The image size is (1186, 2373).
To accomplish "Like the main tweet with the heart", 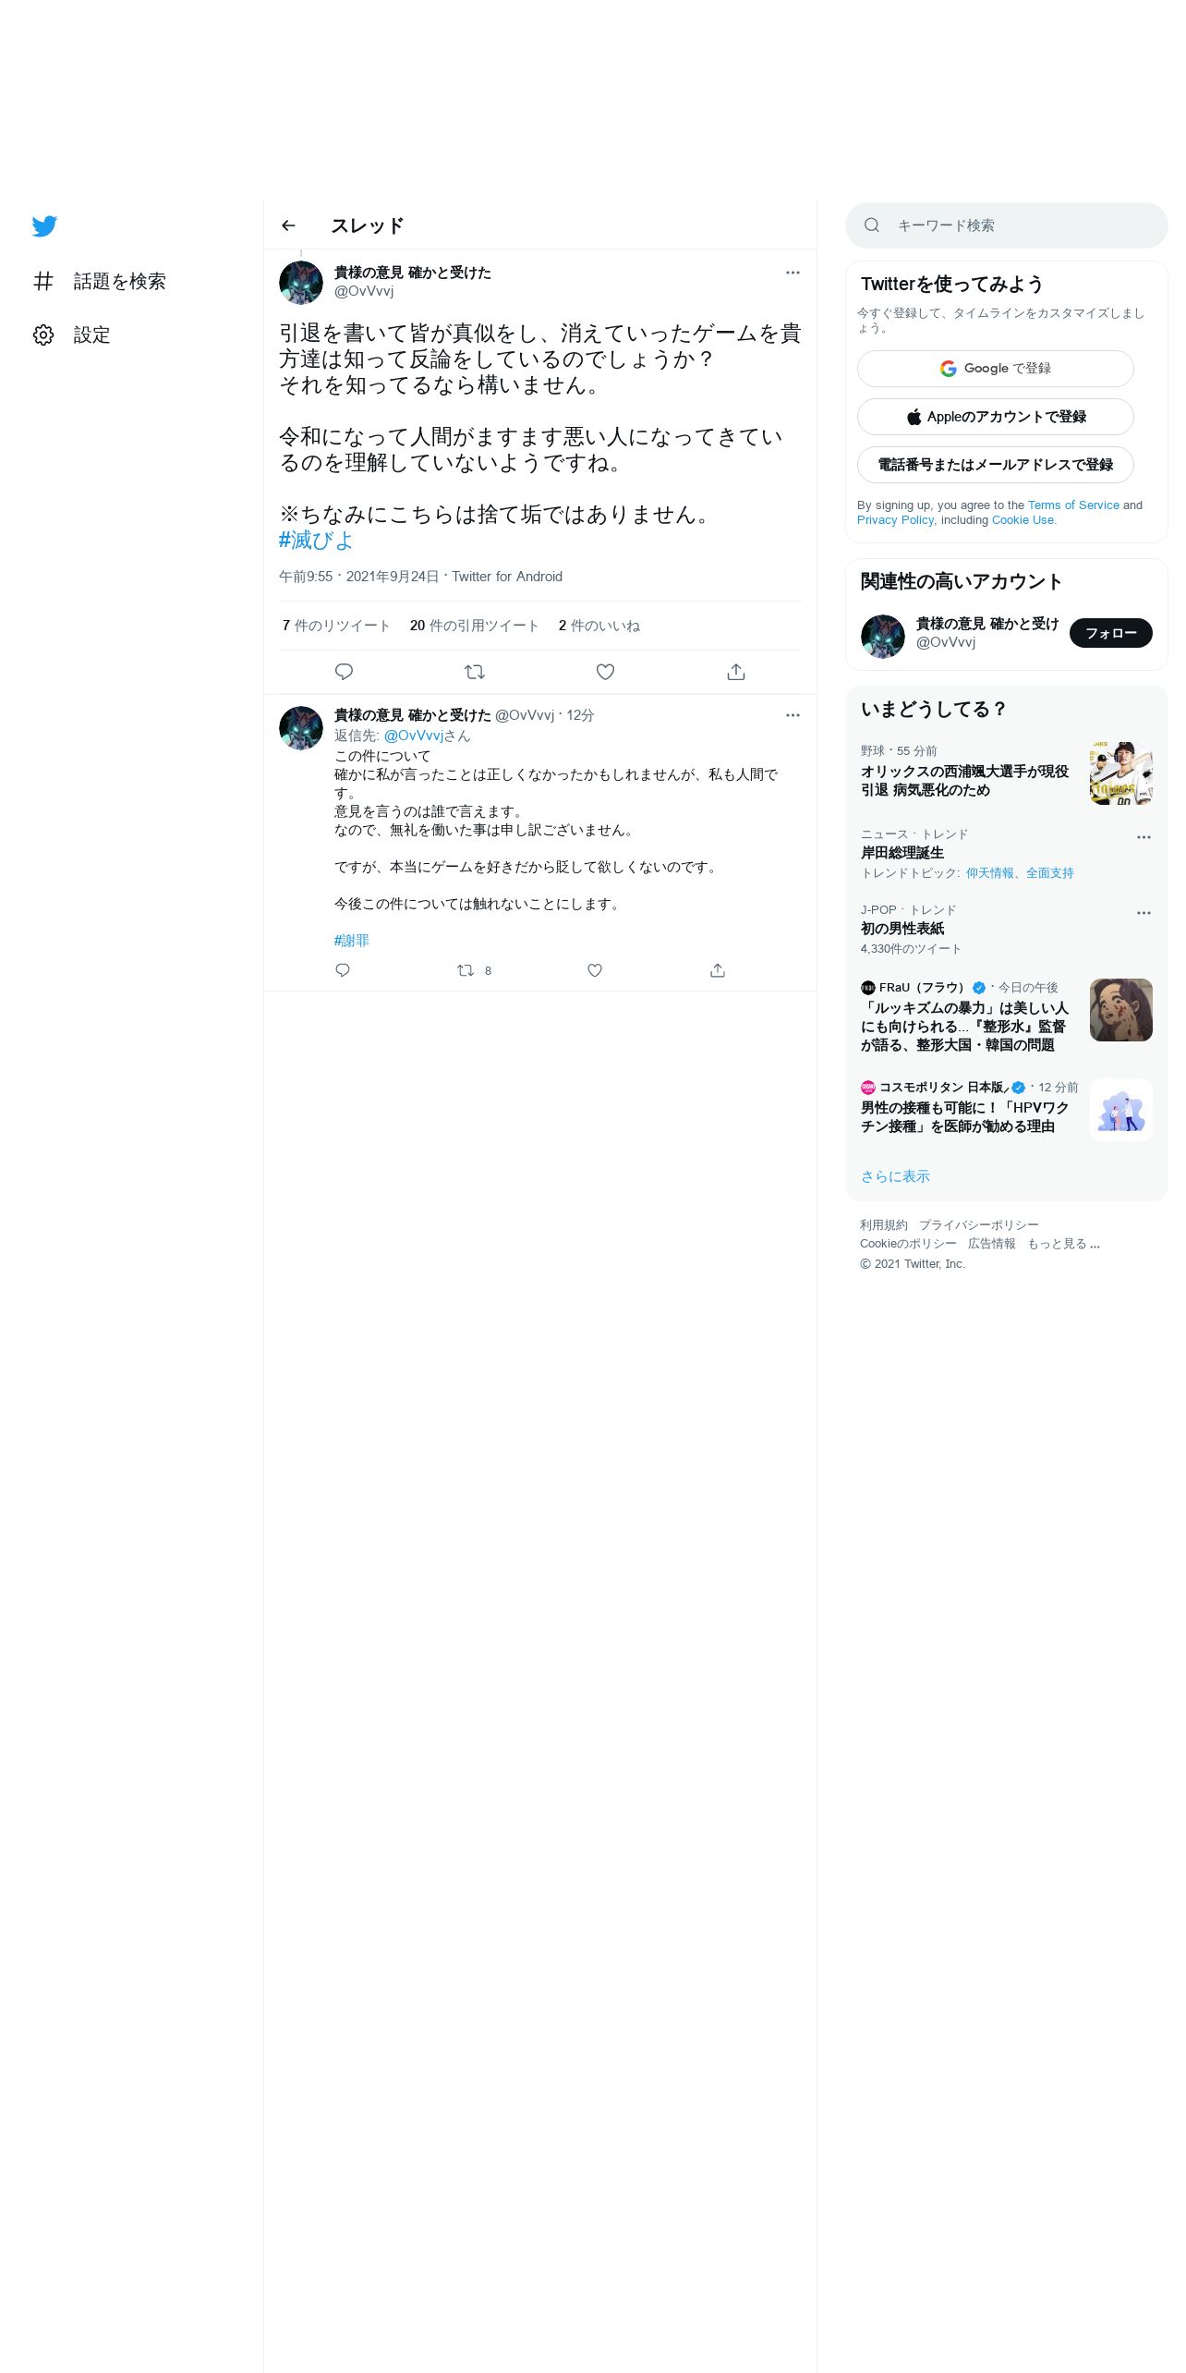I will [x=605, y=672].
